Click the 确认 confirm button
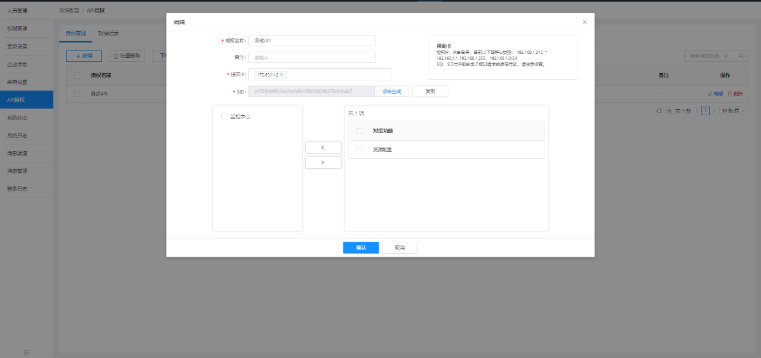 tap(360, 247)
